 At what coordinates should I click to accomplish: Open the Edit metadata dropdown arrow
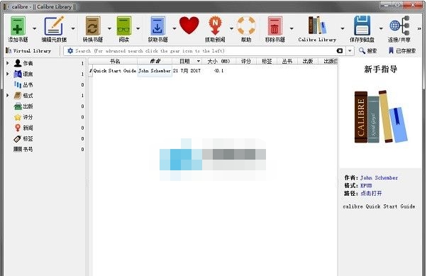coord(73,28)
